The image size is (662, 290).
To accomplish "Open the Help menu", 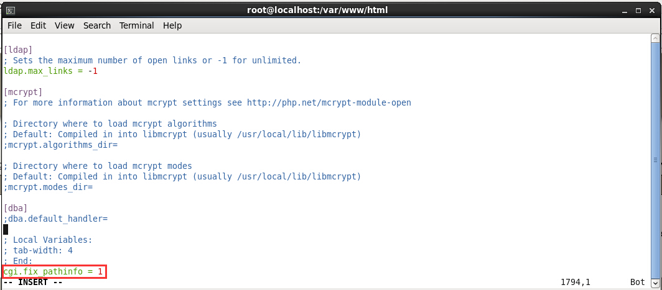I will (172, 25).
